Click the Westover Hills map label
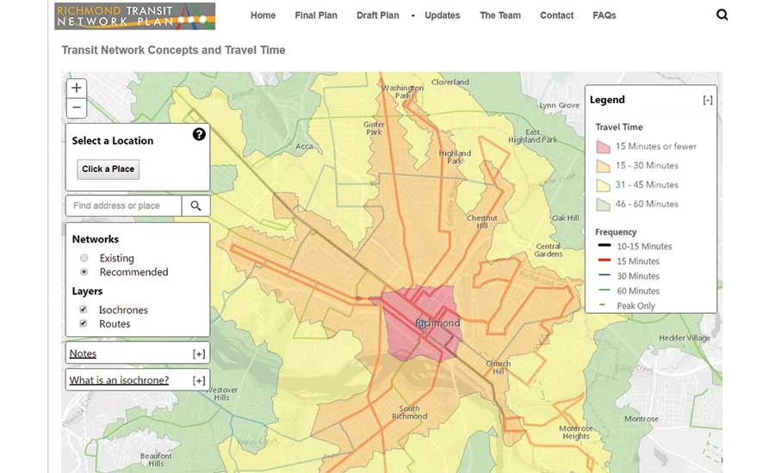 click(x=222, y=394)
